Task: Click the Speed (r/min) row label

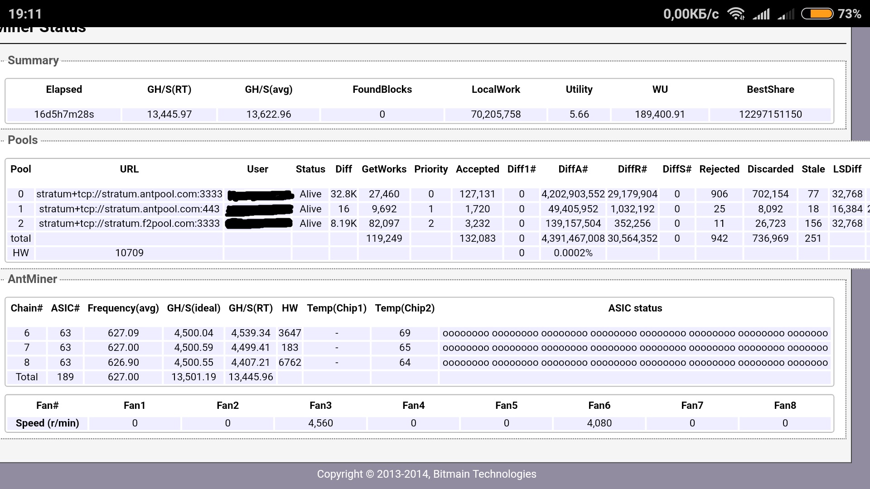Action: pyautogui.click(x=48, y=423)
